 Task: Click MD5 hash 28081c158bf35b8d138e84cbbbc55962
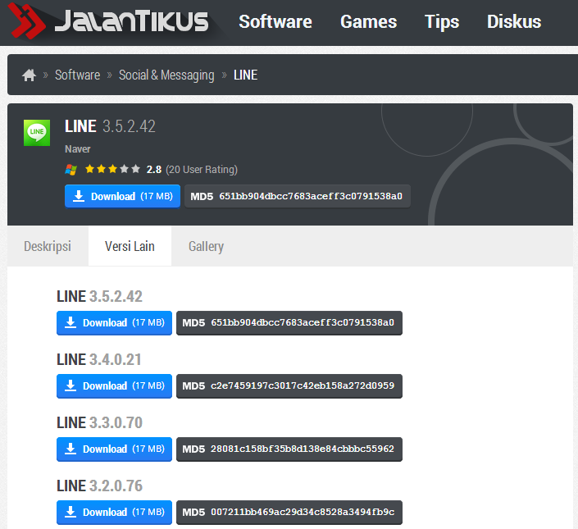[x=289, y=449]
